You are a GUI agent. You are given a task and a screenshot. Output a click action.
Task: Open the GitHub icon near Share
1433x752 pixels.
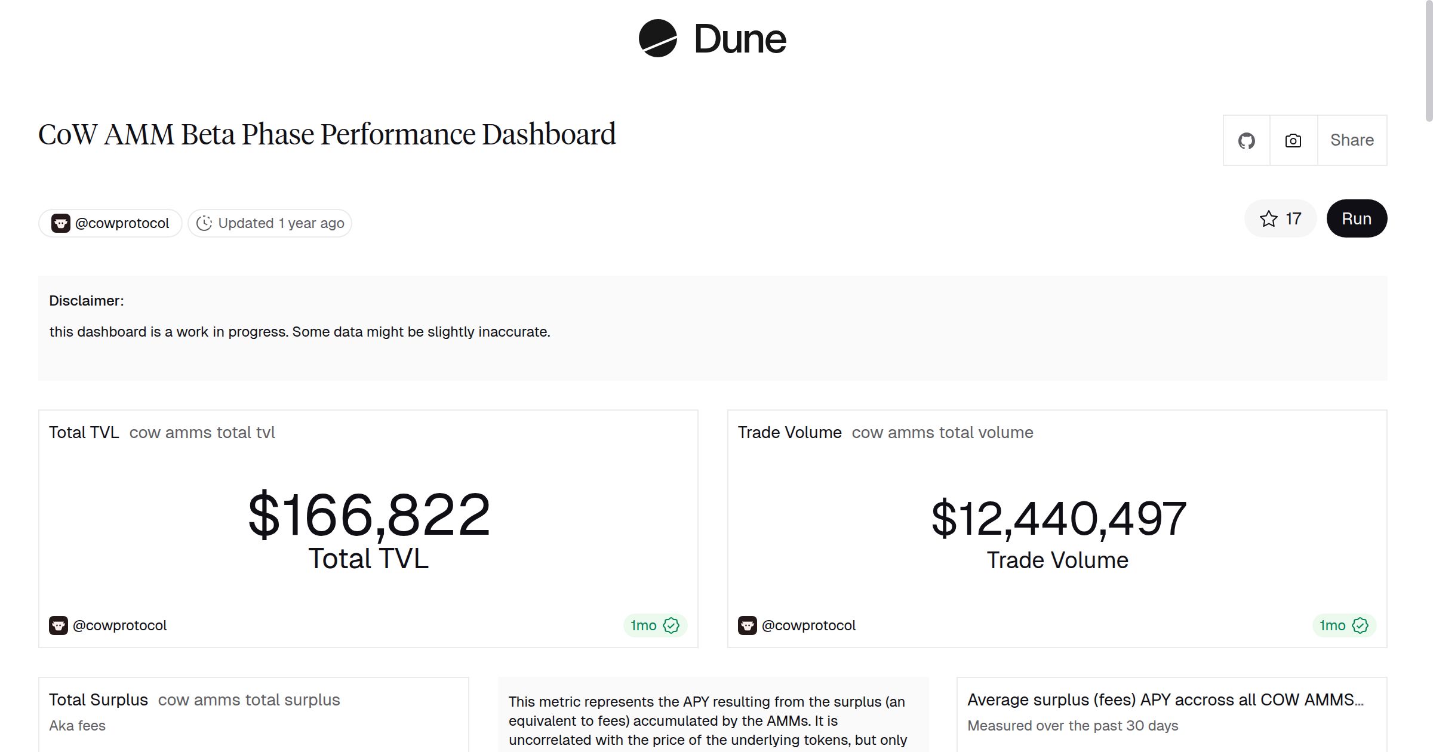click(x=1247, y=140)
